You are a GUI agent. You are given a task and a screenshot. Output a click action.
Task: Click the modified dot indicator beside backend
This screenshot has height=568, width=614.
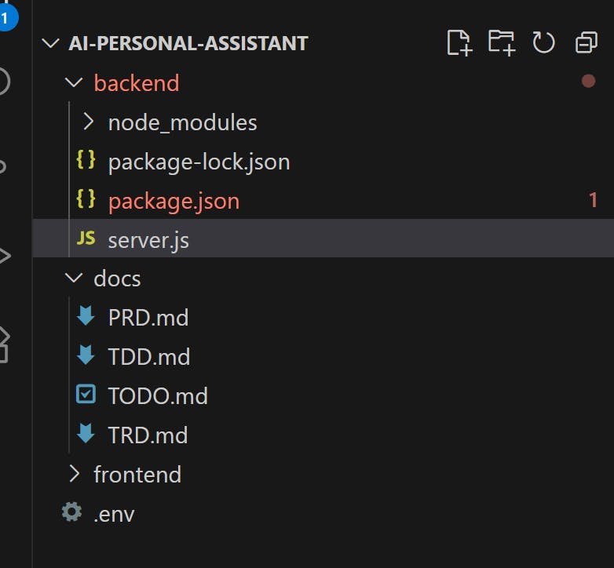588,81
